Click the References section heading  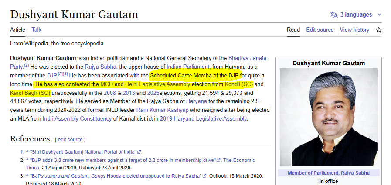[30, 139]
